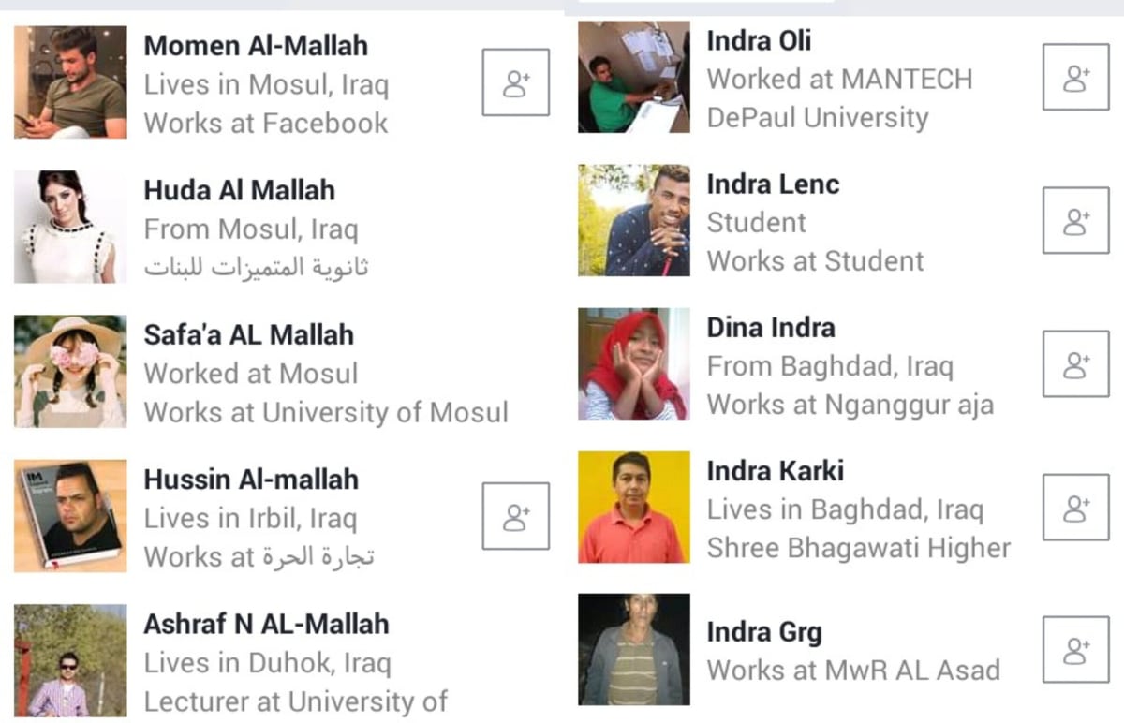This screenshot has width=1124, height=723.
Task: Add Indra Grg as a friend
Action: [x=1076, y=650]
